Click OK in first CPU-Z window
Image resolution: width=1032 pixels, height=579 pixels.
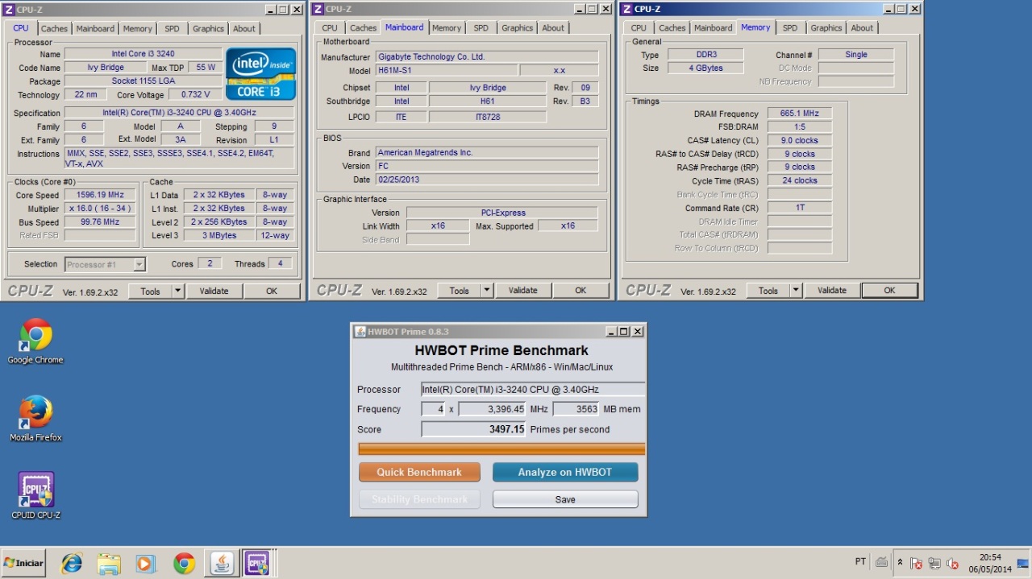point(272,292)
